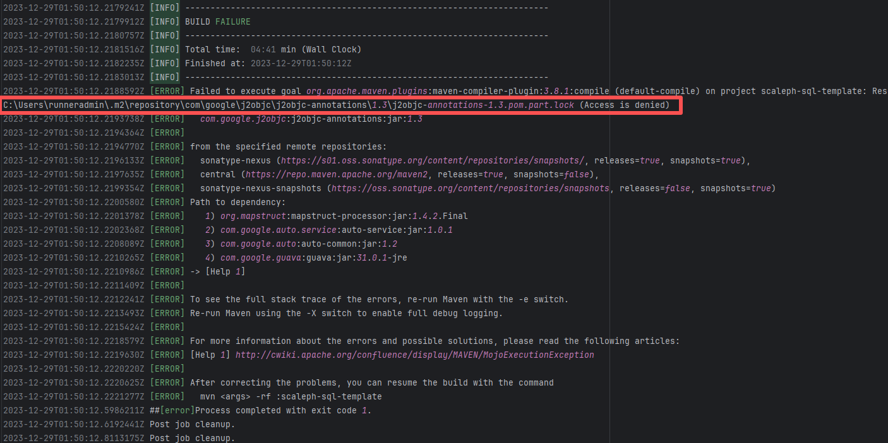Click the highlighted 'Access is denied' lock file path

coord(336,105)
